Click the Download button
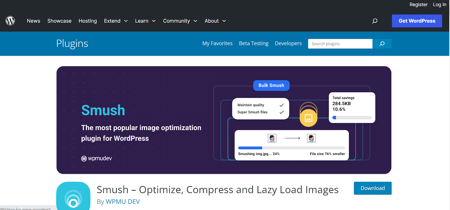Image resolution: width=450 pixels, height=210 pixels. coord(372,188)
